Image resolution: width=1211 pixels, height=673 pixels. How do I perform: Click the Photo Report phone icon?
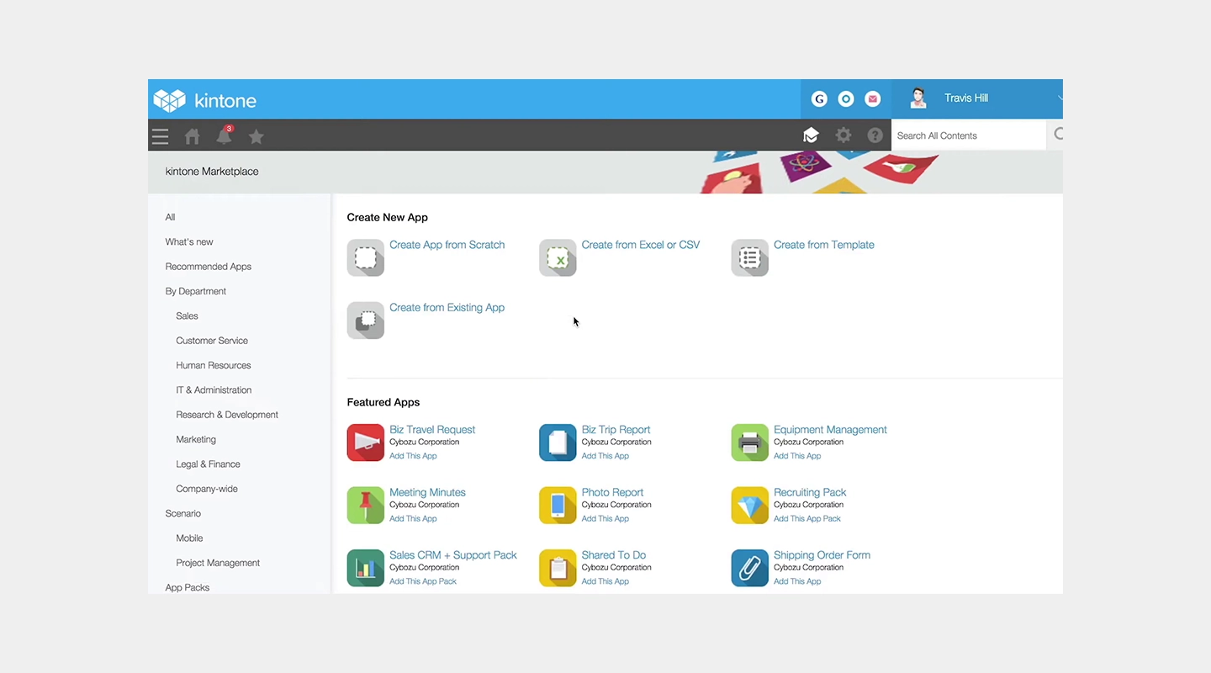(x=558, y=506)
